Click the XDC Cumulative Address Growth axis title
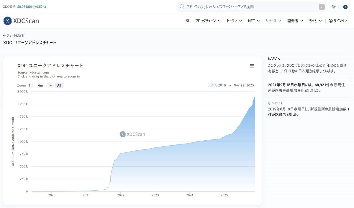 click(x=13, y=142)
